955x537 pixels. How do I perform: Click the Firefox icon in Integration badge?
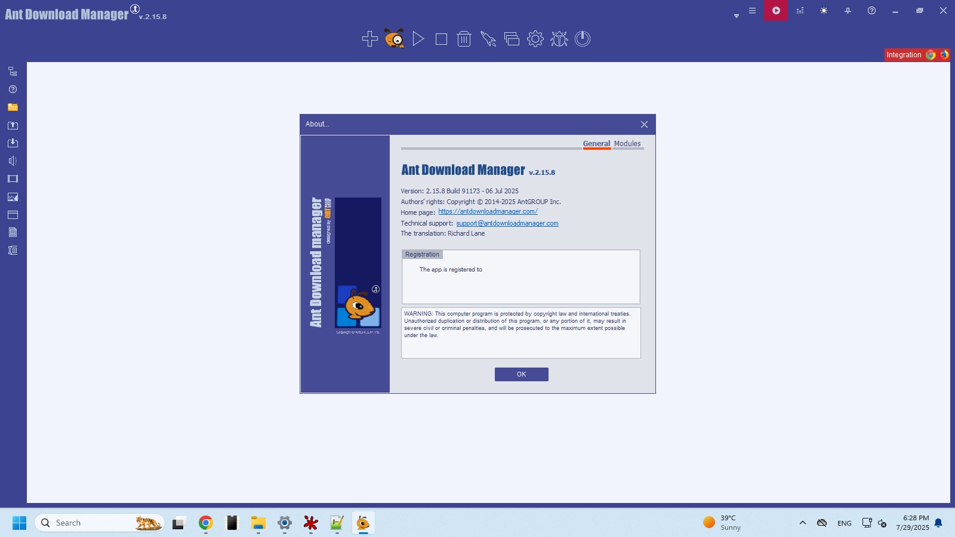point(944,55)
